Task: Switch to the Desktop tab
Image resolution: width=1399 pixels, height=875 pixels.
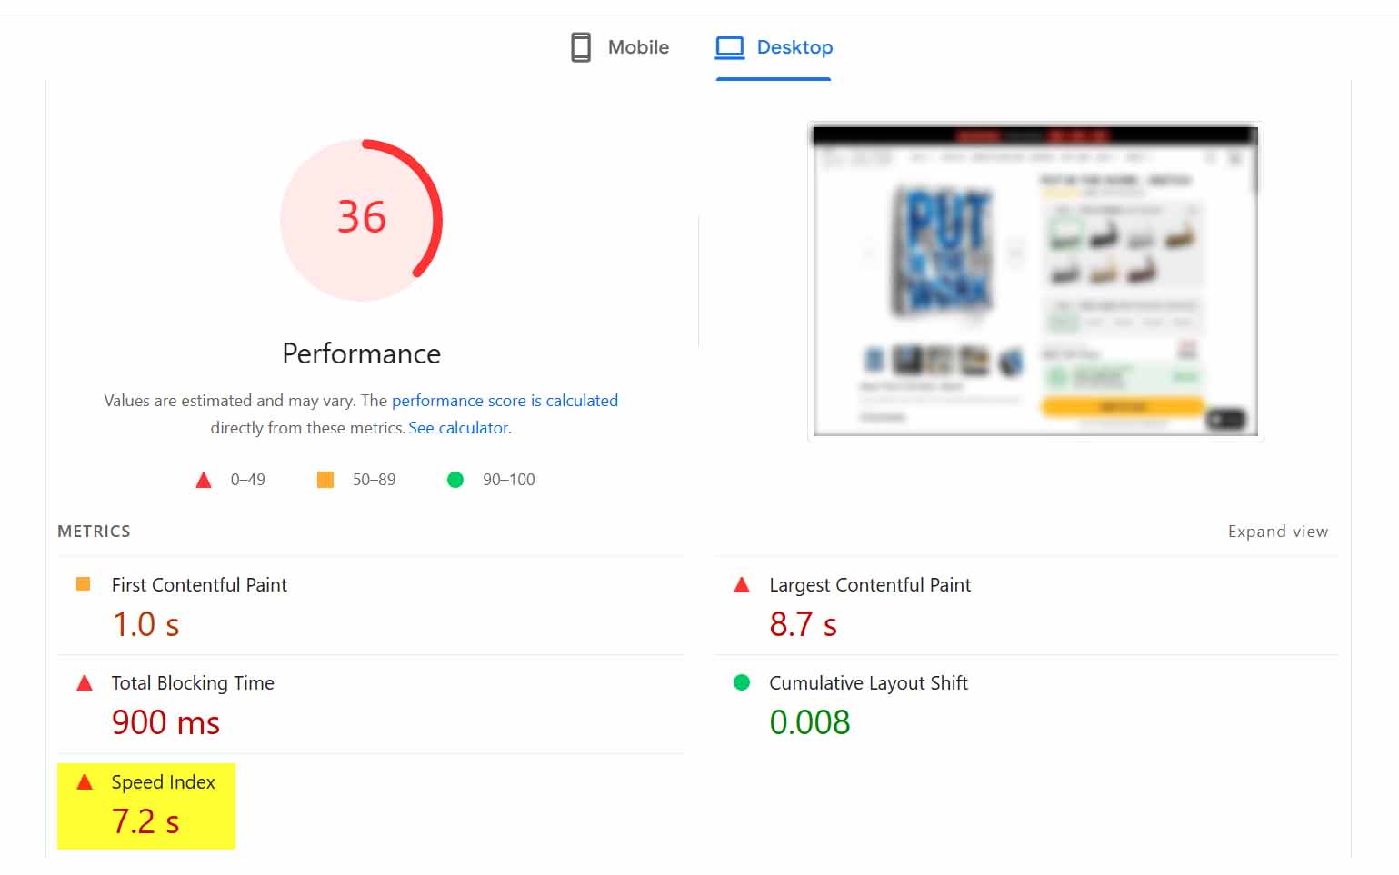Action: pos(774,47)
